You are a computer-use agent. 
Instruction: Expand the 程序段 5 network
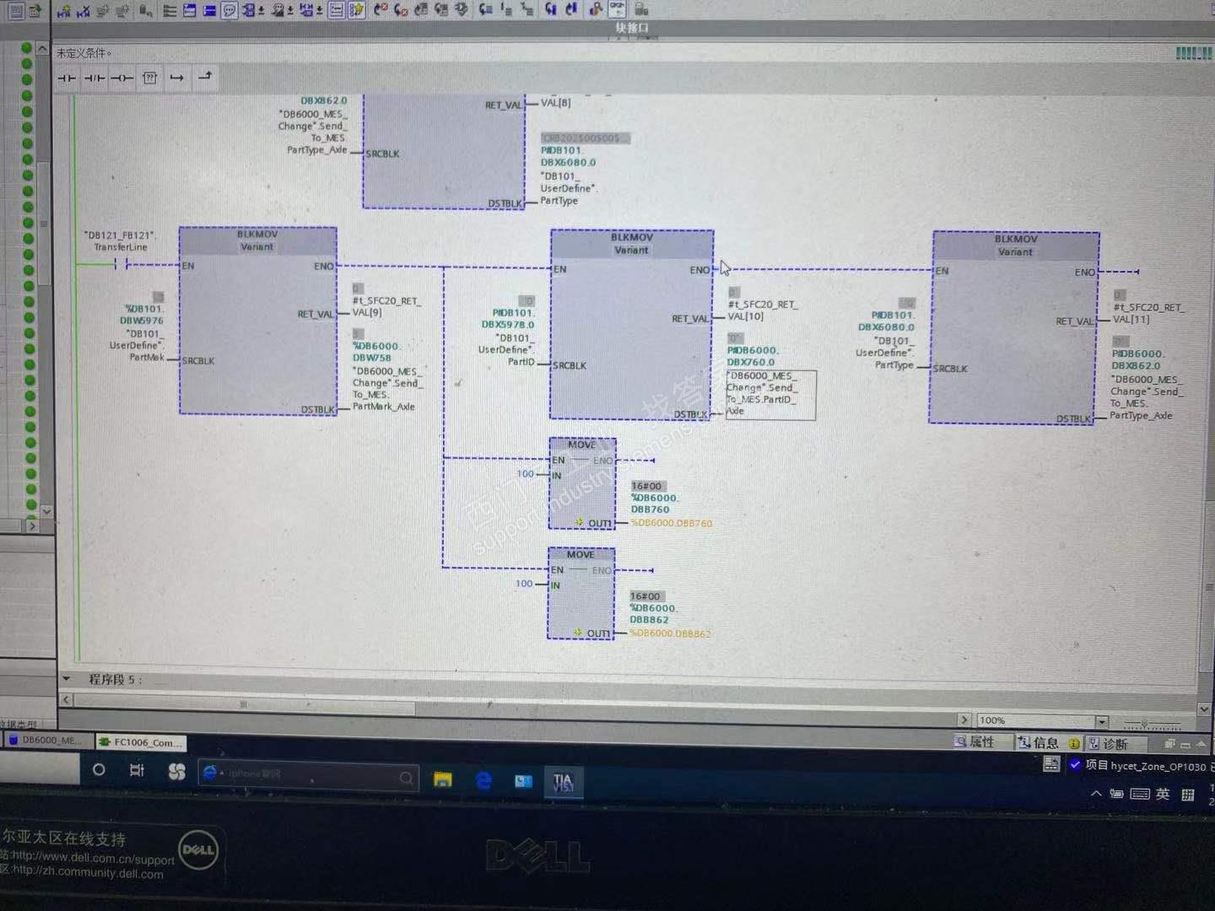click(67, 679)
